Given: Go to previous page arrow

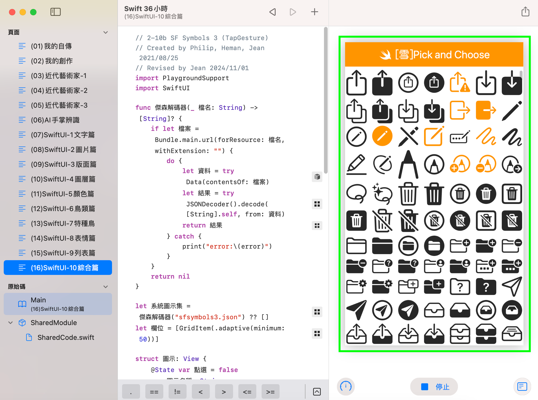Looking at the screenshot, I should click(272, 12).
